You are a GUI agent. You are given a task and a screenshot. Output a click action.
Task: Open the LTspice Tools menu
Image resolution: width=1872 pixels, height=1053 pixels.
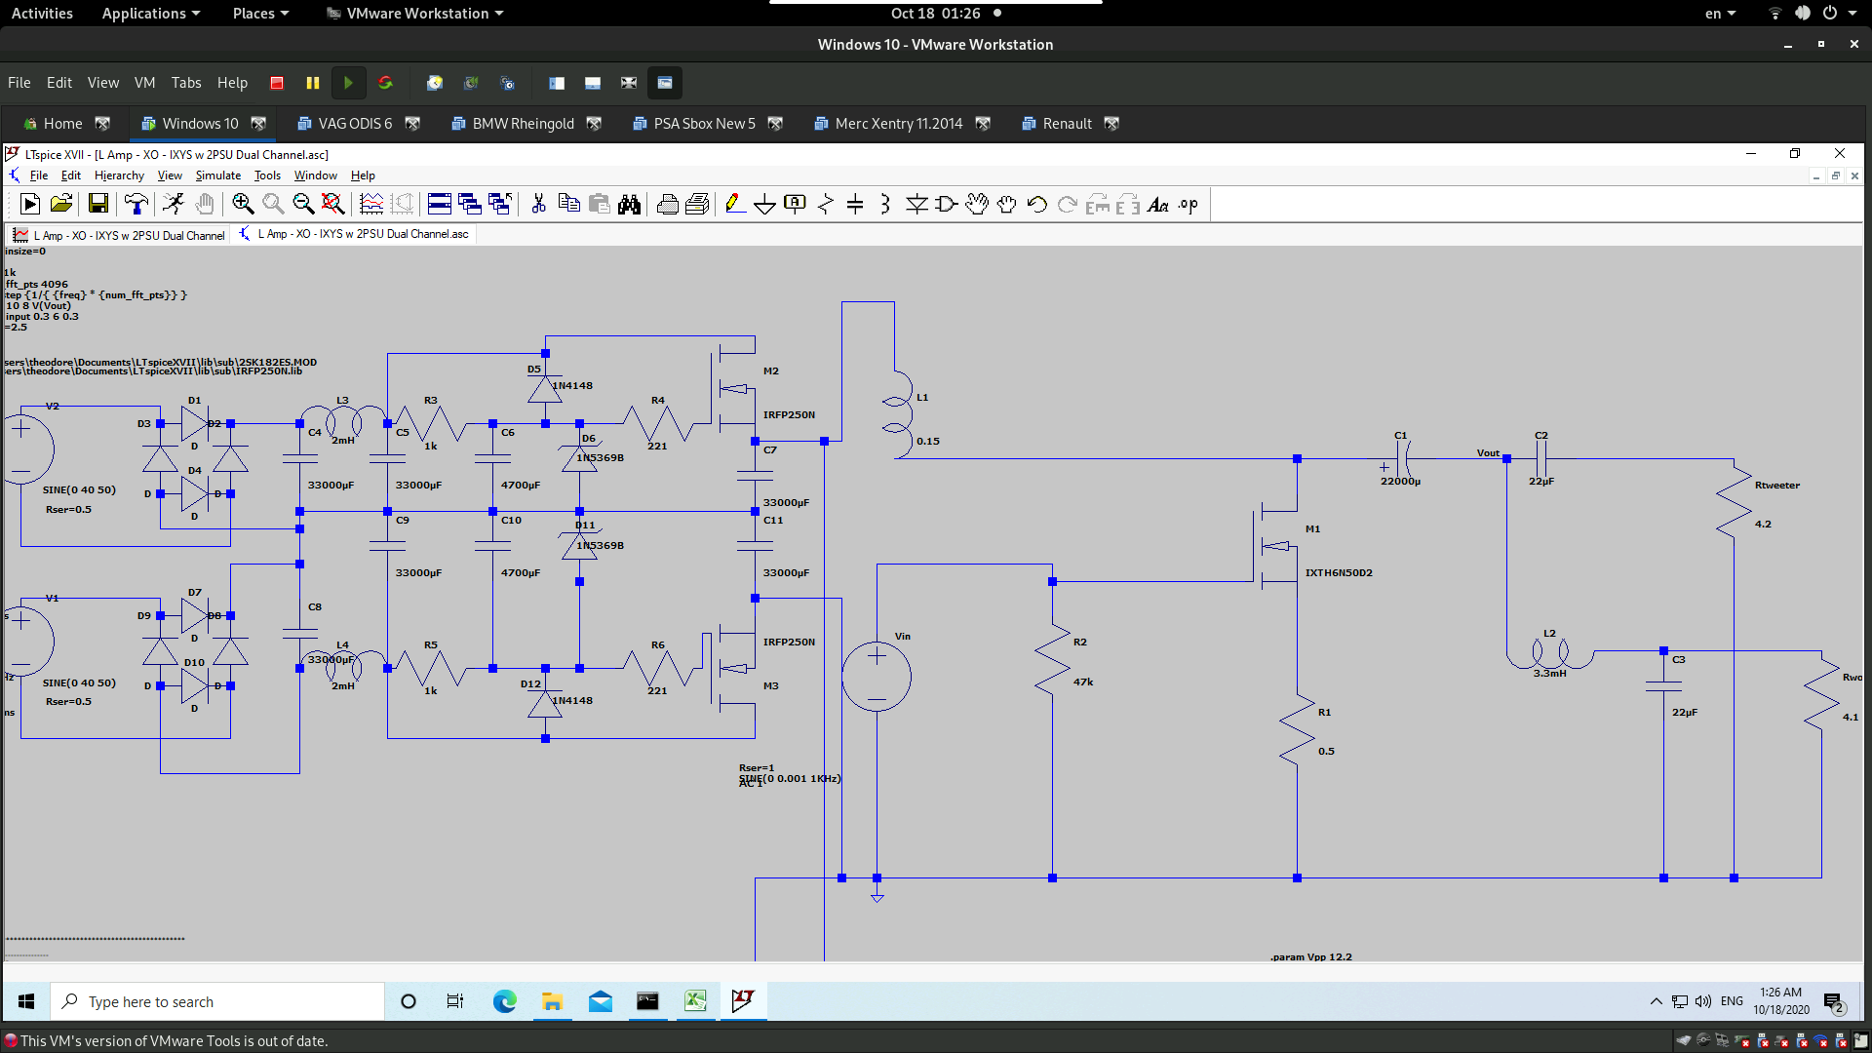click(267, 175)
